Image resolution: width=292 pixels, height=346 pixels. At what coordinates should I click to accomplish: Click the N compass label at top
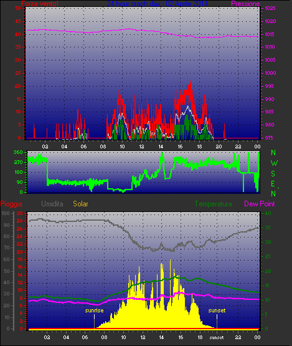pyautogui.click(x=273, y=153)
